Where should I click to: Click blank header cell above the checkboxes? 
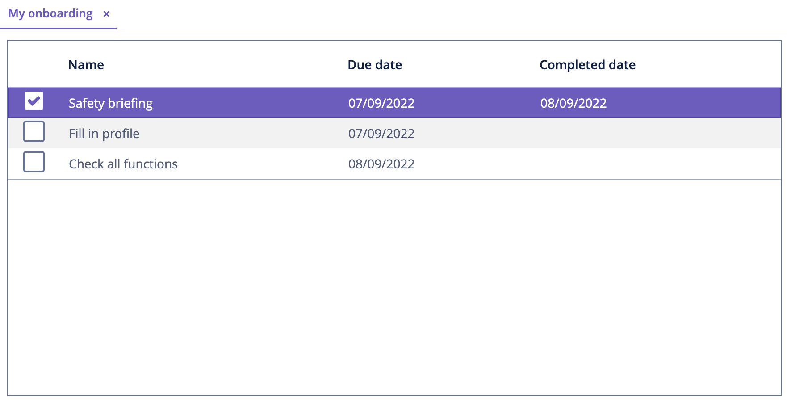pos(34,64)
